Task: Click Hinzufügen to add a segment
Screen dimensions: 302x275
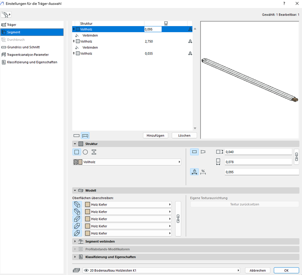Action: tap(156, 136)
